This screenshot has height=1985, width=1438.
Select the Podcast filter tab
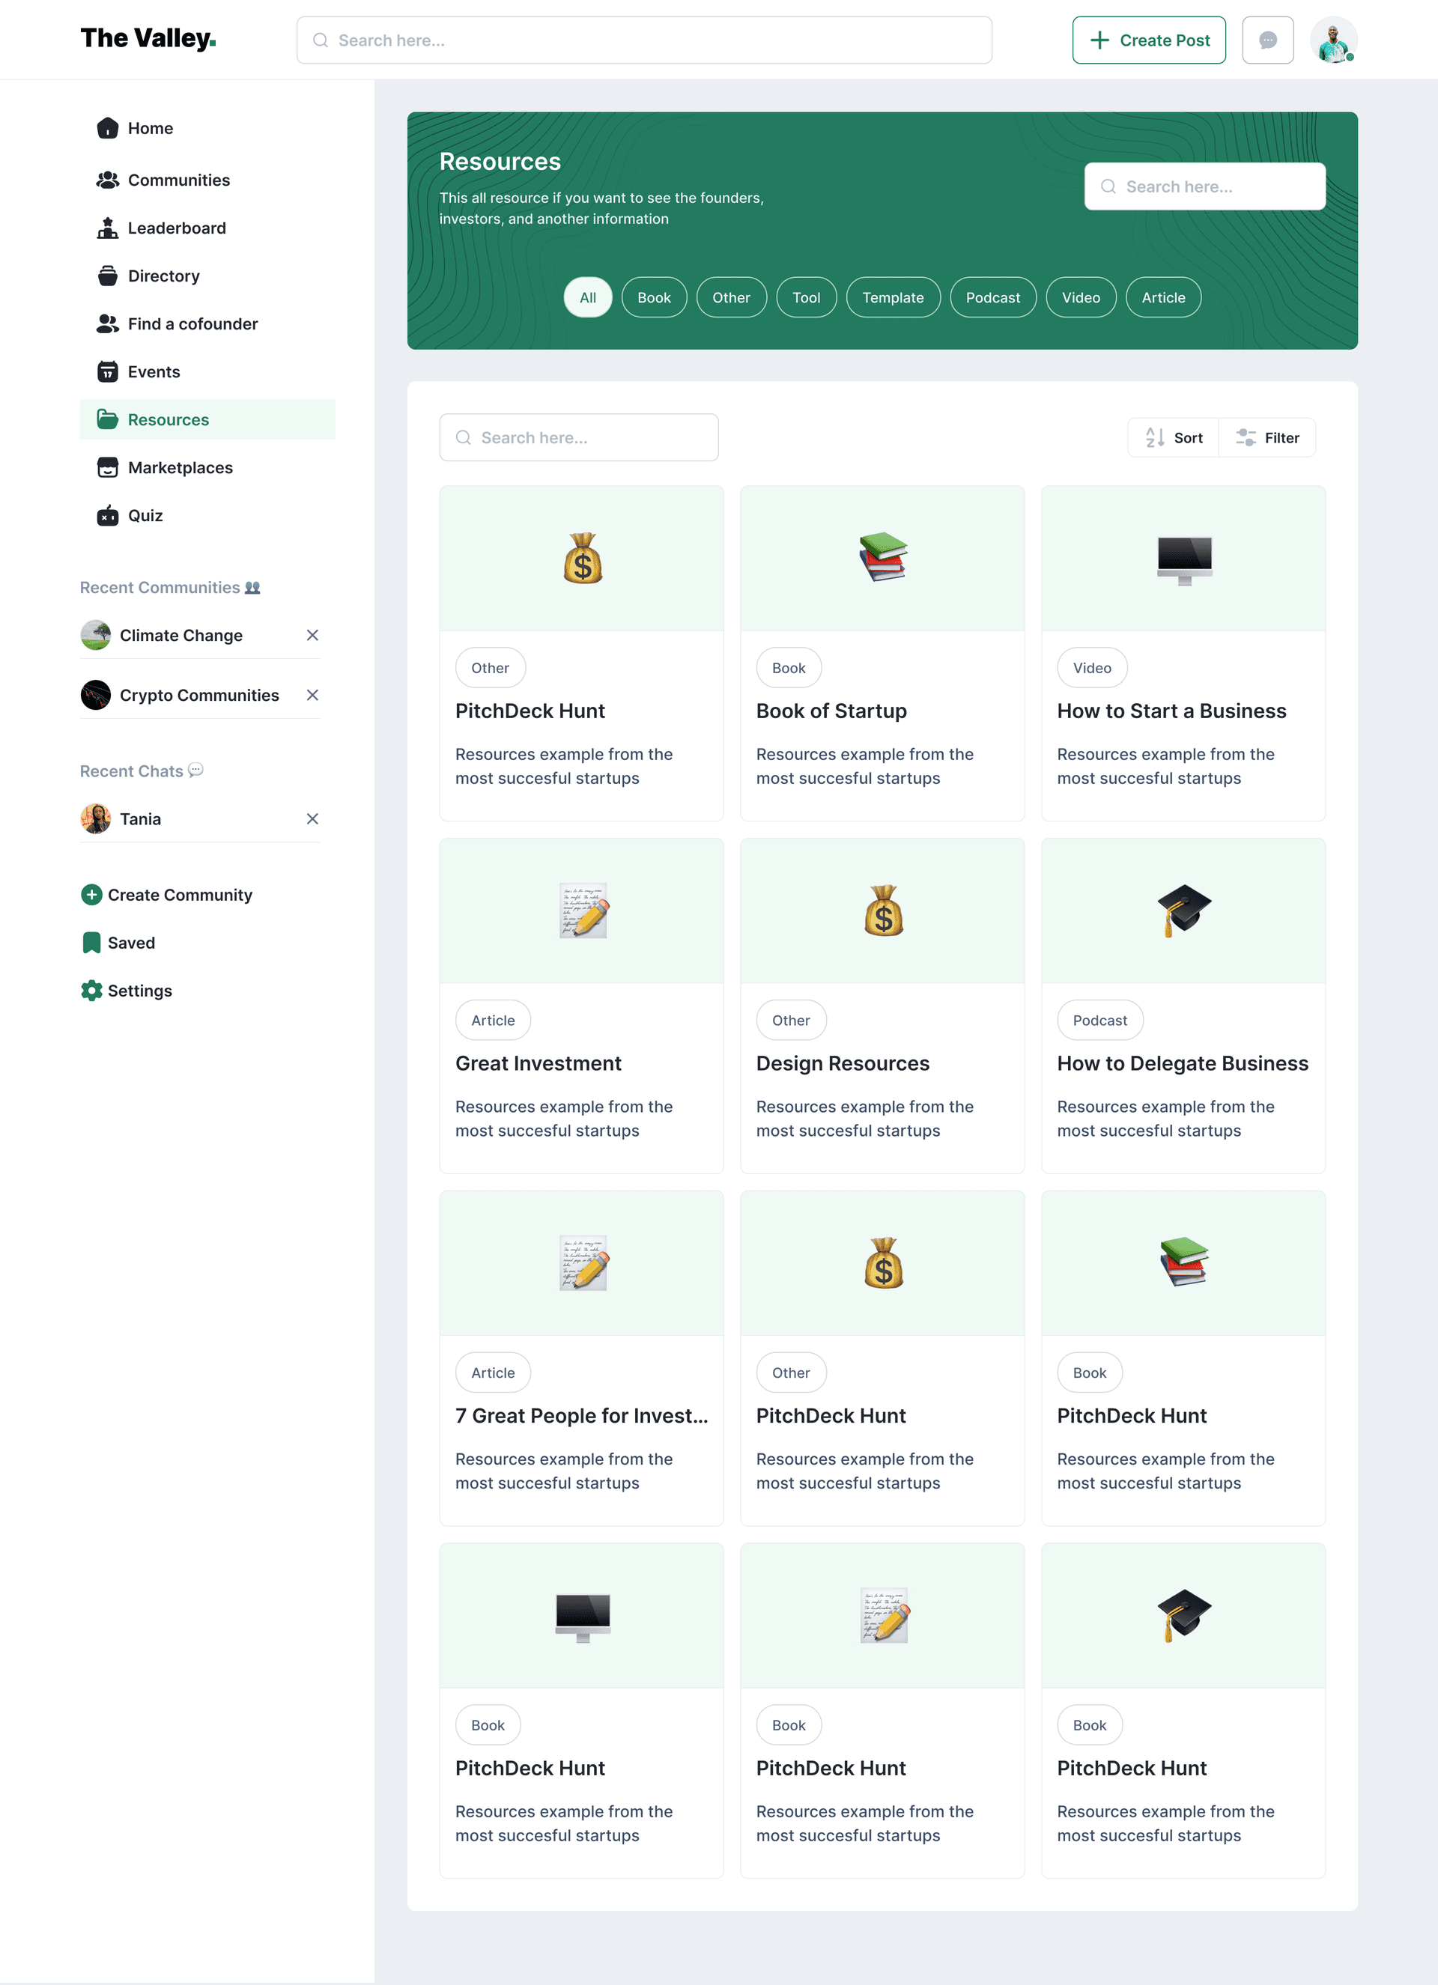tap(992, 296)
